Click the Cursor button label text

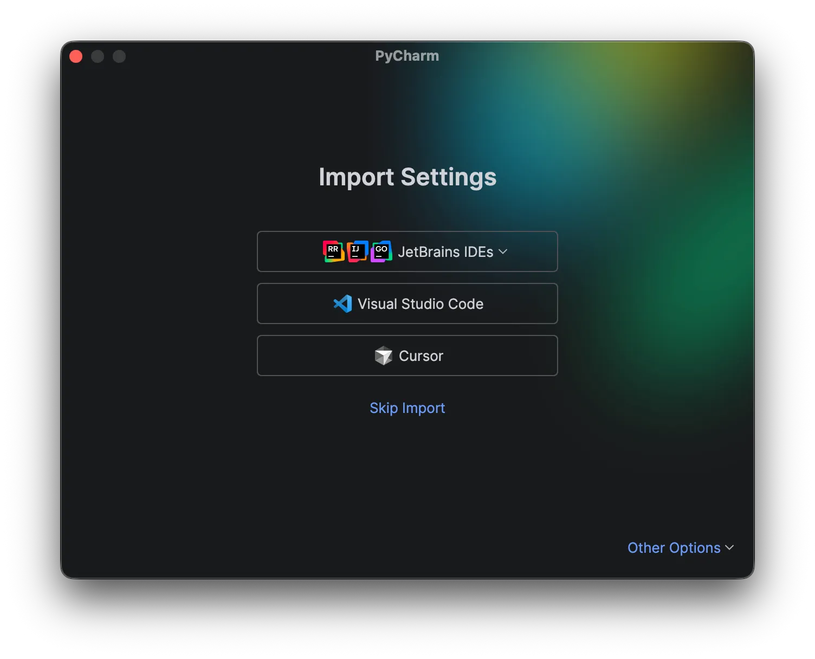421,356
